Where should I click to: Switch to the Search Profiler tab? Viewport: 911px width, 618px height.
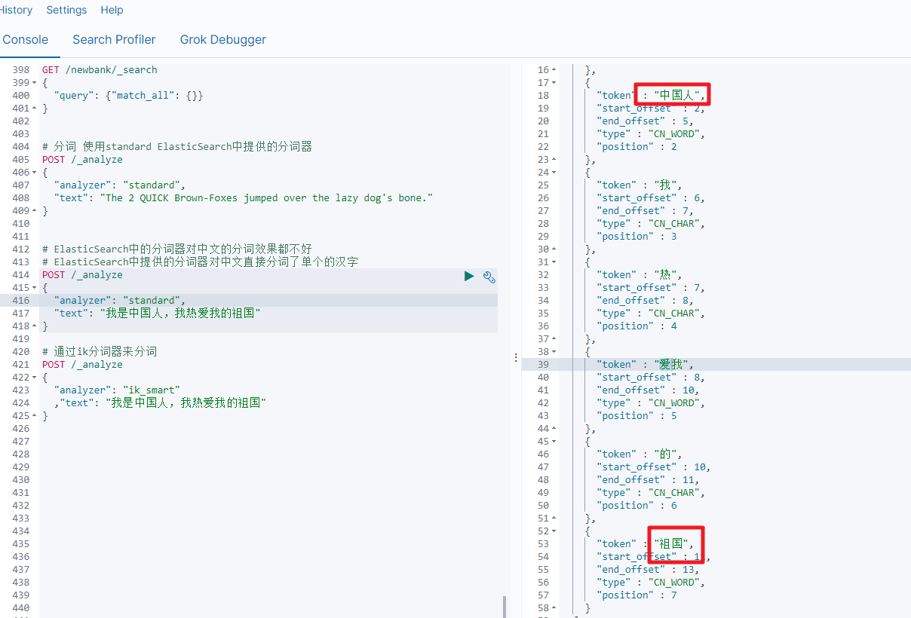click(x=114, y=40)
